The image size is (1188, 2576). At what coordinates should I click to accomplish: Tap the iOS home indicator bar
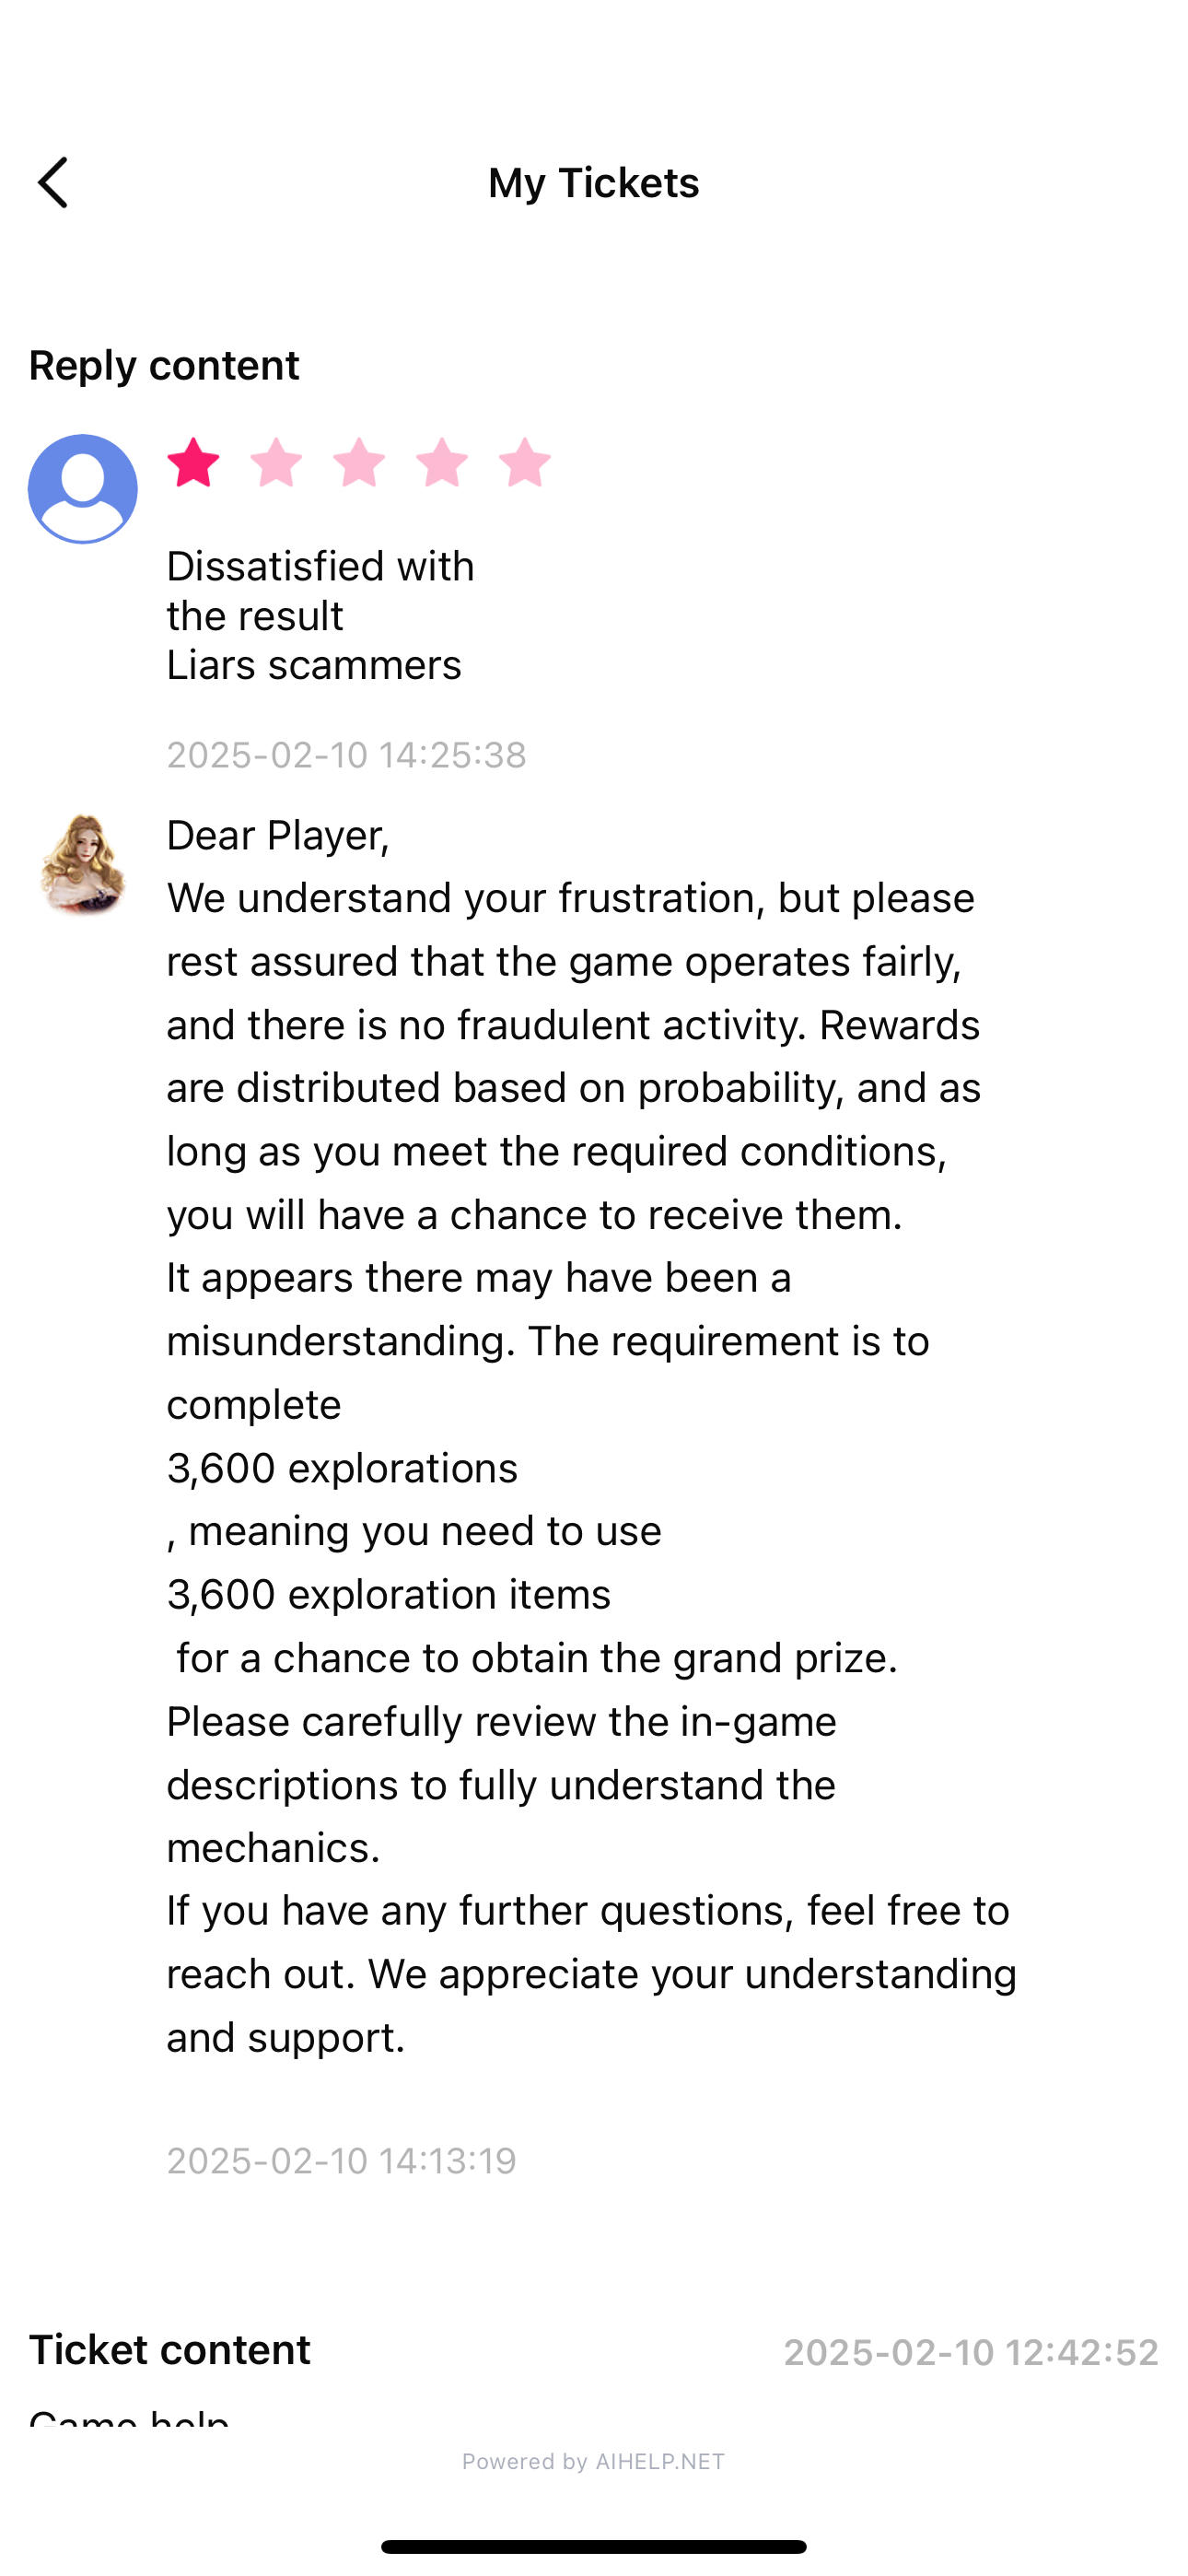click(594, 2546)
